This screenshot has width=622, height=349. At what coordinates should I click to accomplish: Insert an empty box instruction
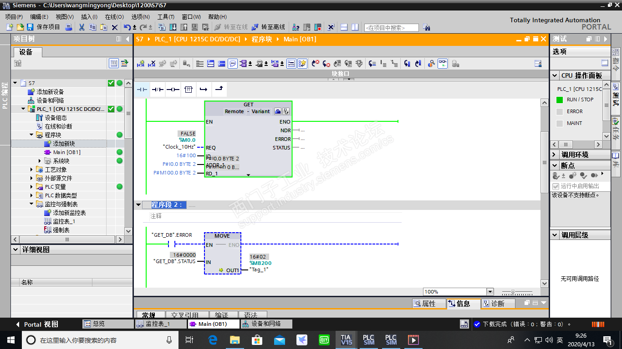(188, 90)
